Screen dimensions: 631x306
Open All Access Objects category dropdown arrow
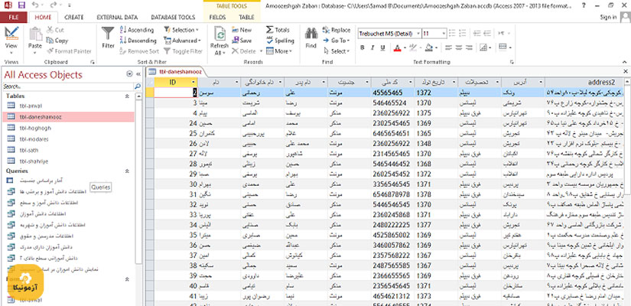pyautogui.click(x=129, y=74)
